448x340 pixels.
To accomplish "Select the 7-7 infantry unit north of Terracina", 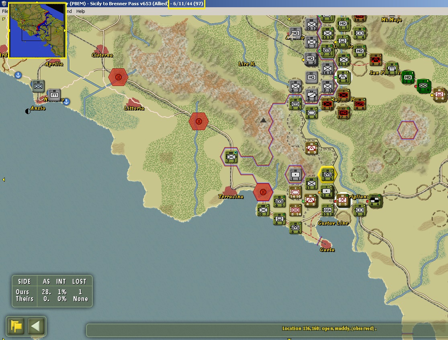I will pos(231,157).
